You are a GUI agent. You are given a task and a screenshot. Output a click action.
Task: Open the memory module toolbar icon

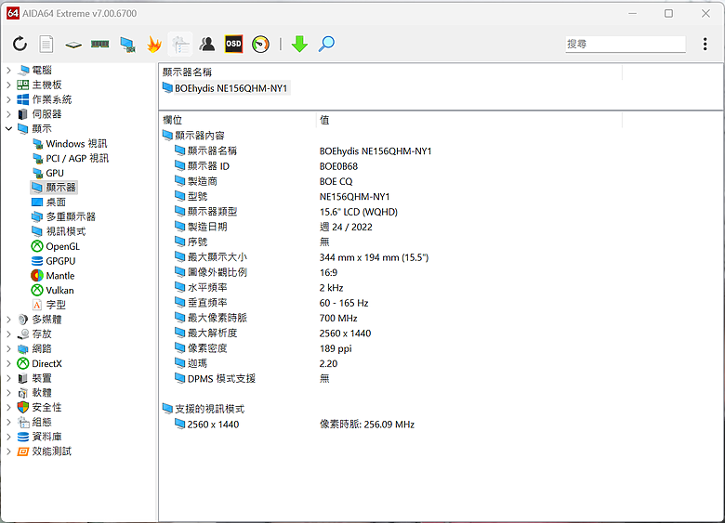(99, 45)
